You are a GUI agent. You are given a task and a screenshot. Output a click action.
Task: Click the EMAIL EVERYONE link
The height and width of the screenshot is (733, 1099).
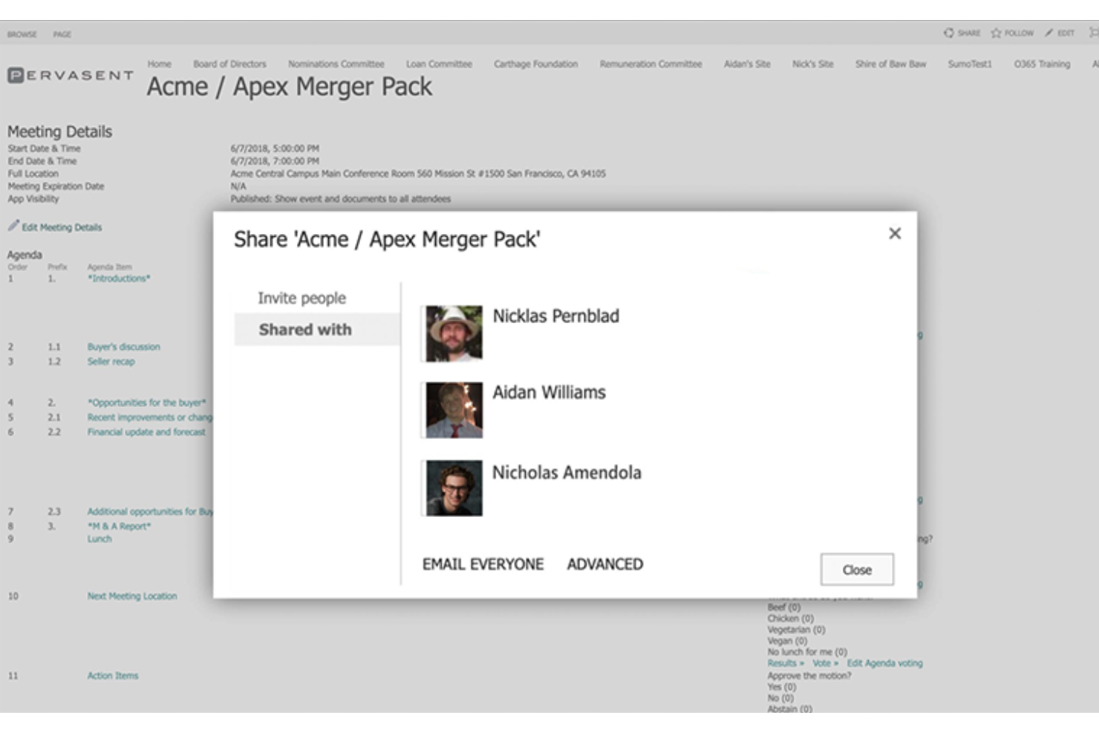pyautogui.click(x=483, y=564)
